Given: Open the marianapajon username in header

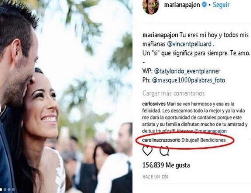Looking at the screenshot, I should pyautogui.click(x=182, y=5).
